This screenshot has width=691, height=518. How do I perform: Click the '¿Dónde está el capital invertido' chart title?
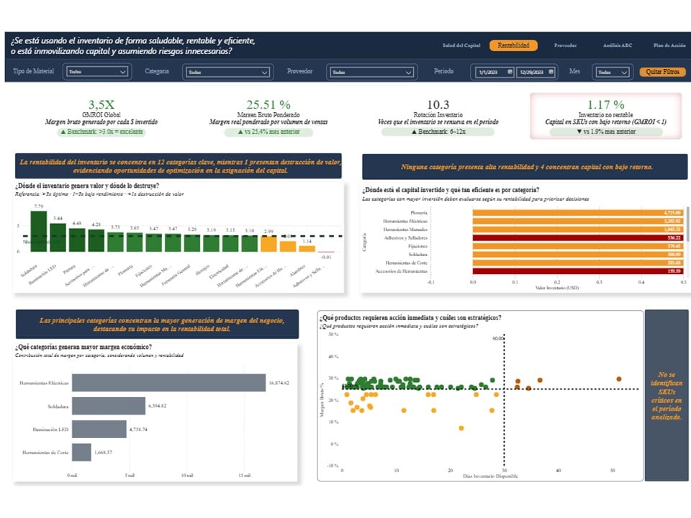click(451, 190)
